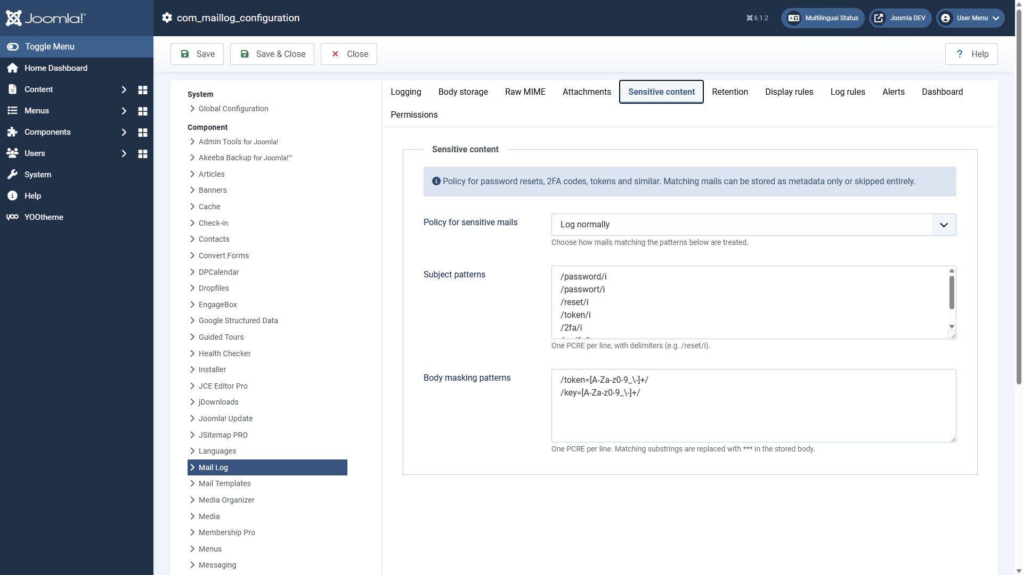1023x575 pixels.
Task: Open Akeeba Backup configuration
Action: 245,158
